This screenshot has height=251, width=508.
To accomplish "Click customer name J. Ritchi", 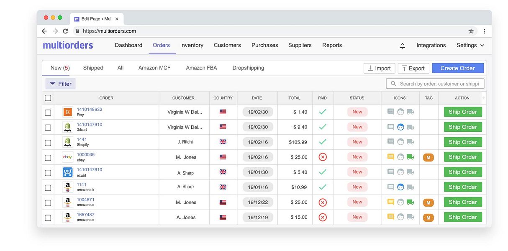I will 185,142.
